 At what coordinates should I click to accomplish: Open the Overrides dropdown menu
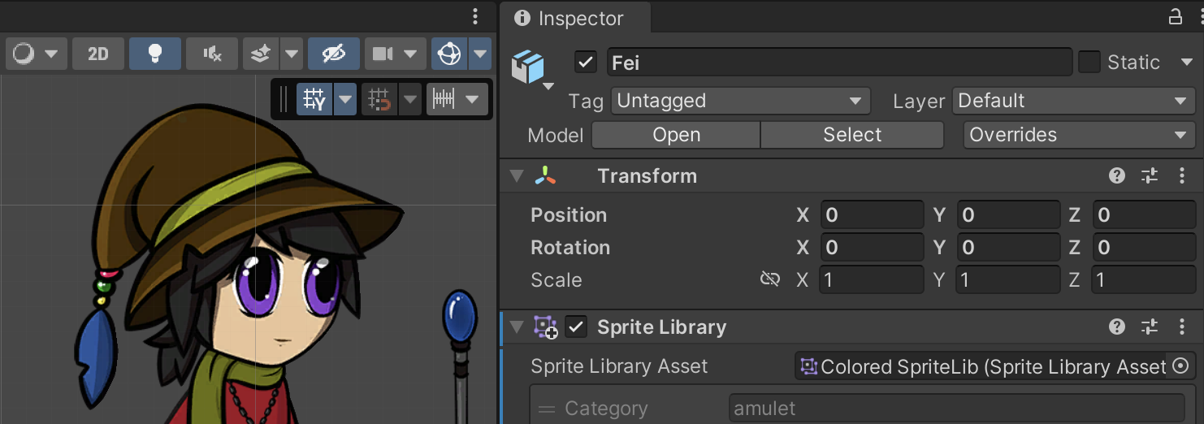click(x=1077, y=135)
